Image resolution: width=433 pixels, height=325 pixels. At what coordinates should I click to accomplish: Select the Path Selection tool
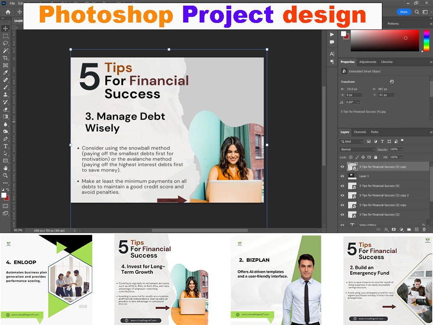tap(5, 153)
